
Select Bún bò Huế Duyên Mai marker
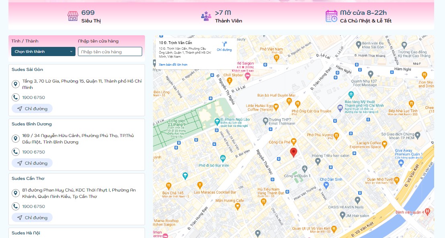(289, 101)
